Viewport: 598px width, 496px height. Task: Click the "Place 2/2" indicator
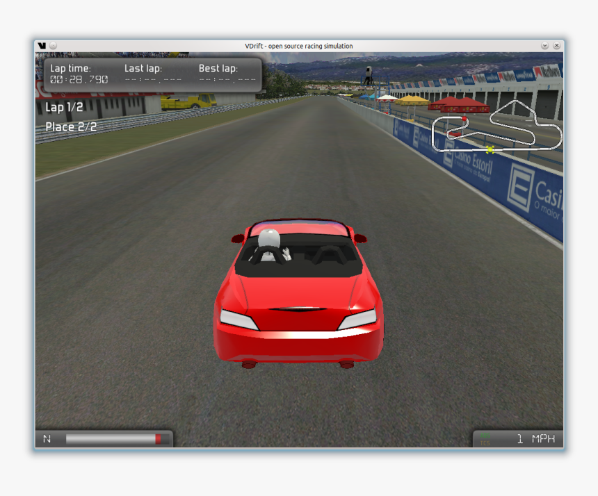(71, 127)
